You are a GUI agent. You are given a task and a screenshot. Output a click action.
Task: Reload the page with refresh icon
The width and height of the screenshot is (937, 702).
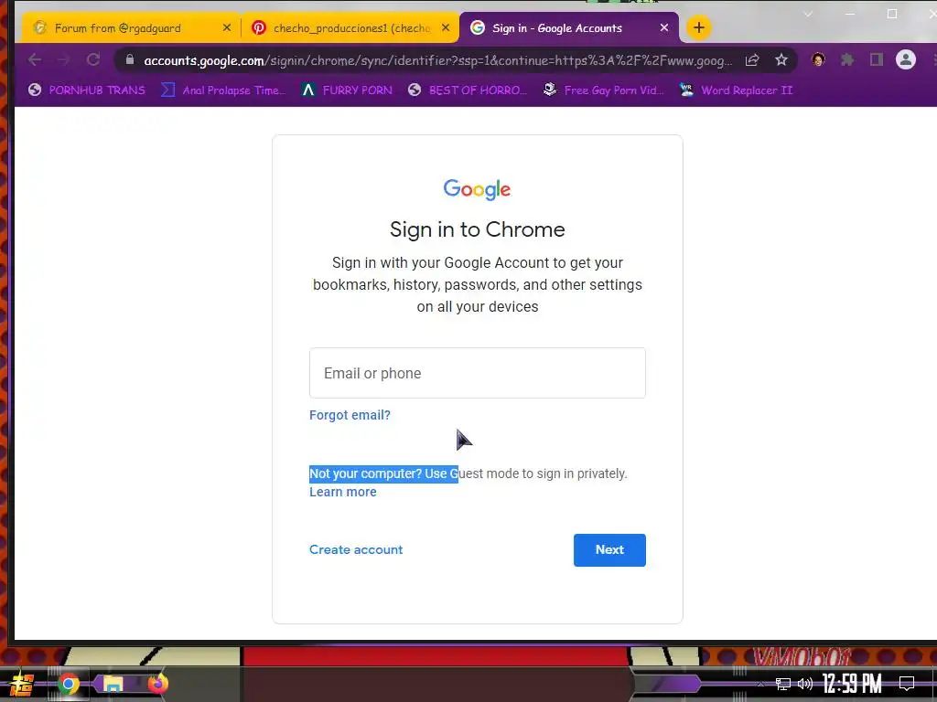pyautogui.click(x=93, y=59)
